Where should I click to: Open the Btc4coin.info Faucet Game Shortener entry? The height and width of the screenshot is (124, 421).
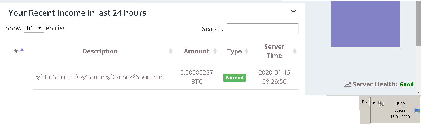point(100,77)
